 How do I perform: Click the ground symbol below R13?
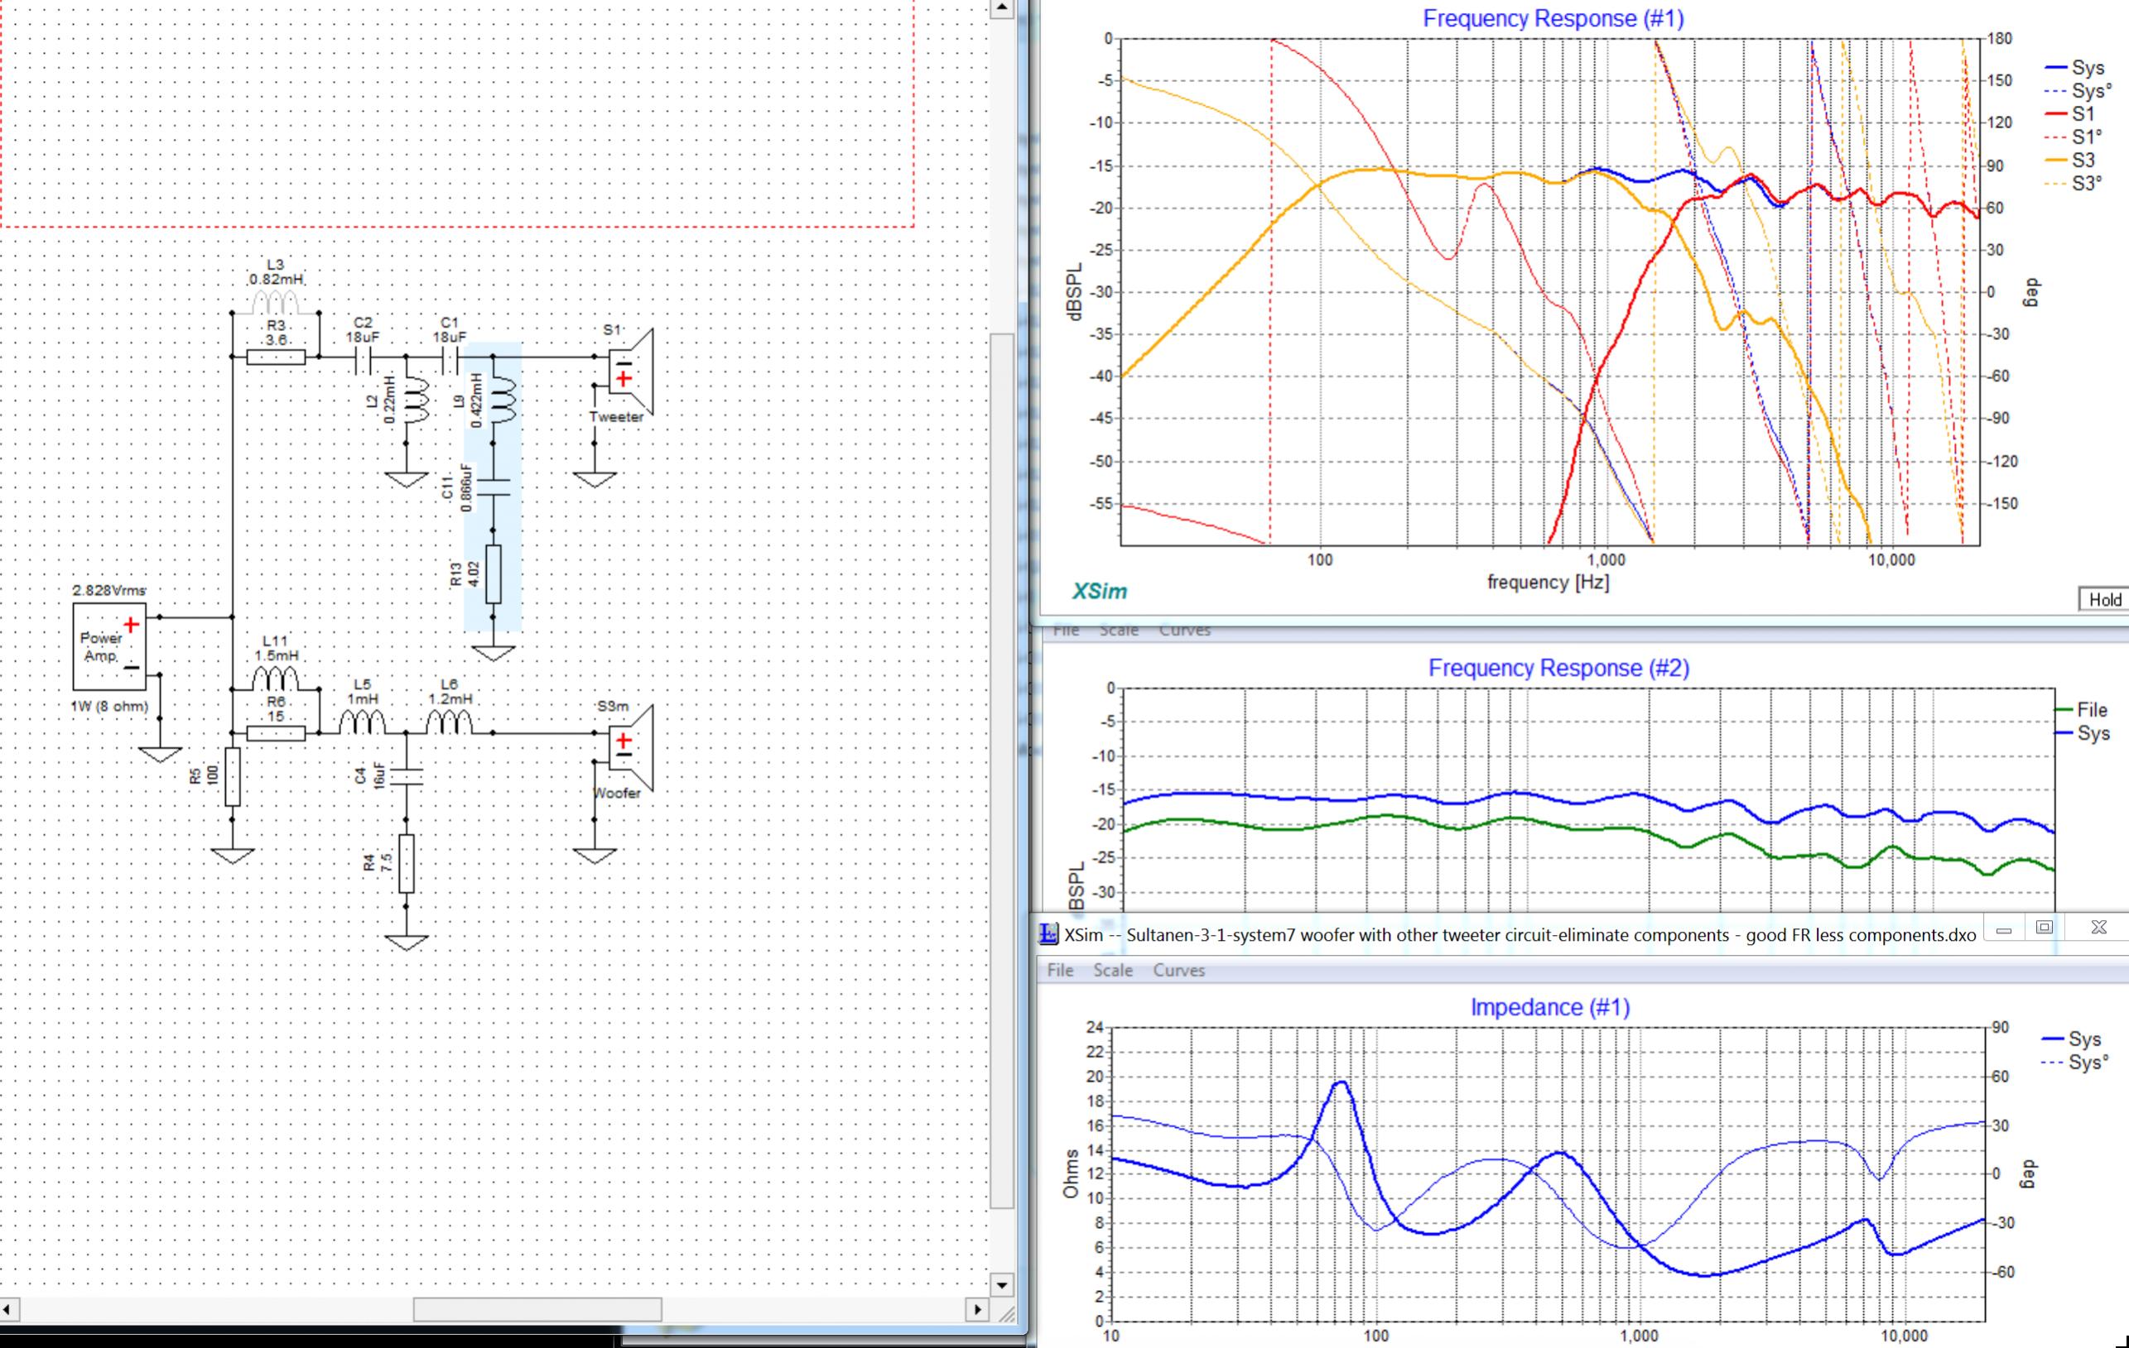point(494,653)
